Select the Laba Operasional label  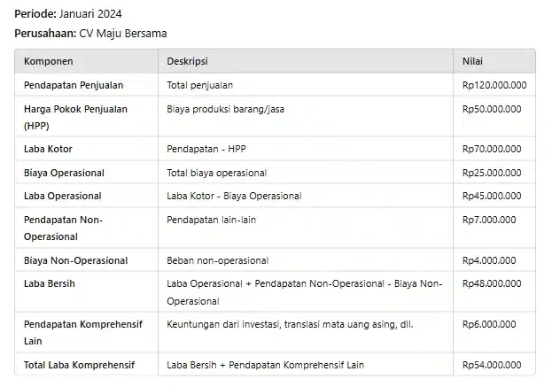pyautogui.click(x=63, y=196)
